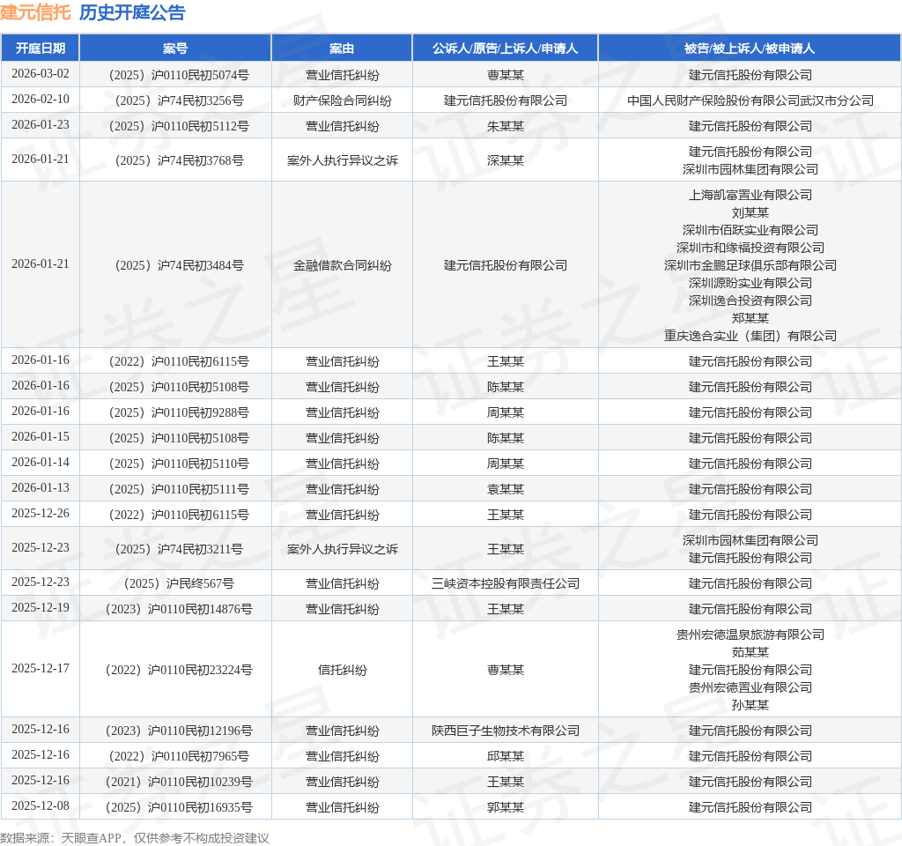Click case number (2025)沪0110民初5074号
902x846 pixels.
coord(178,75)
